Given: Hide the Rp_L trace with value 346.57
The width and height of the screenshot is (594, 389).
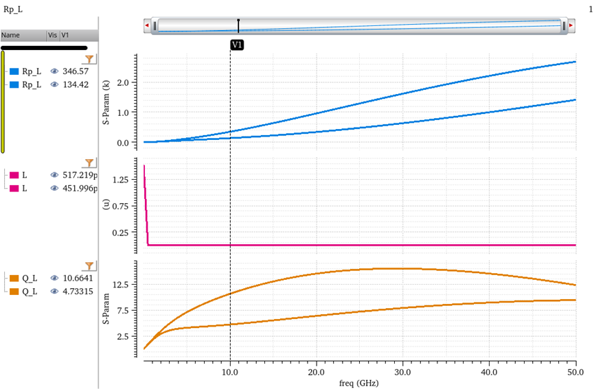Looking at the screenshot, I should tap(54, 71).
